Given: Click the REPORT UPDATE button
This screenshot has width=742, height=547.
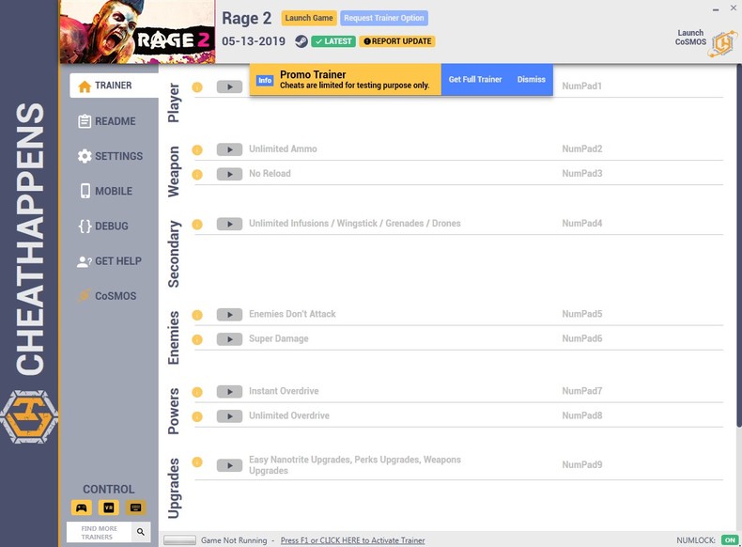Looking at the screenshot, I should click(397, 41).
